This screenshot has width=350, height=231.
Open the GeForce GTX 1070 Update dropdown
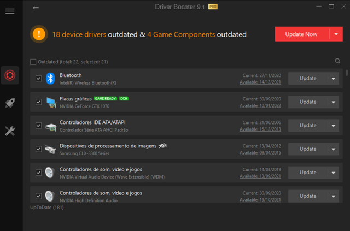pos(334,102)
